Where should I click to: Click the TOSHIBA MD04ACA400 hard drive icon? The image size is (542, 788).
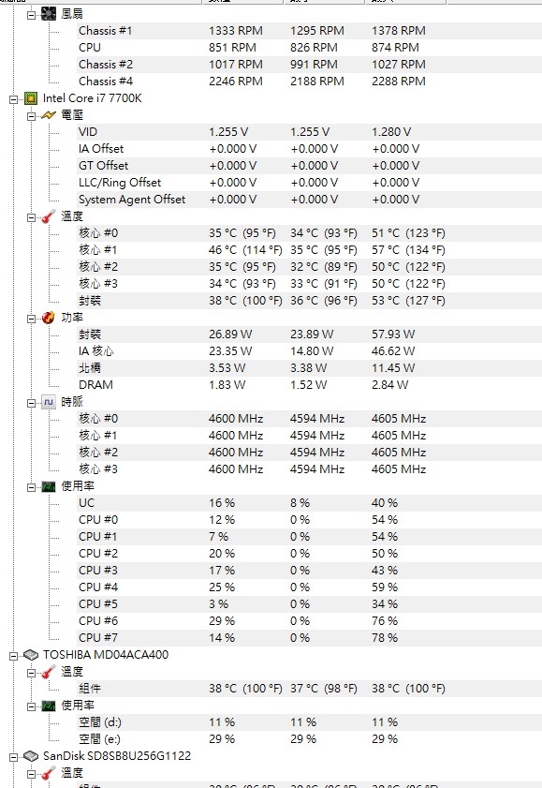click(31, 655)
